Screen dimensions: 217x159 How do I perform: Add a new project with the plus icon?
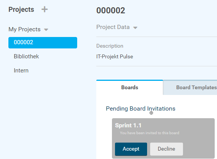point(45,10)
